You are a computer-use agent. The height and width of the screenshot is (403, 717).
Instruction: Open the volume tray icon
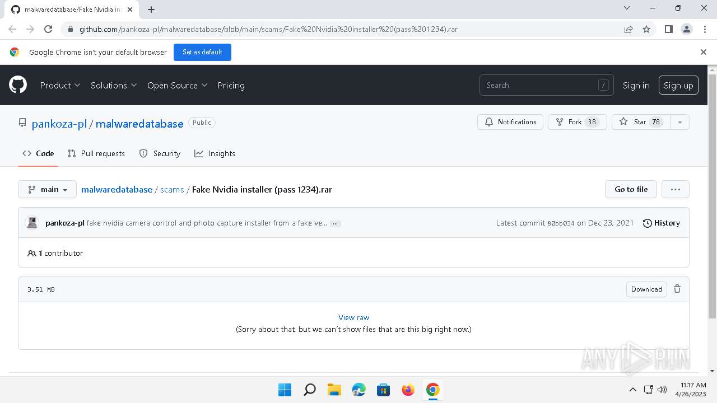point(662,390)
